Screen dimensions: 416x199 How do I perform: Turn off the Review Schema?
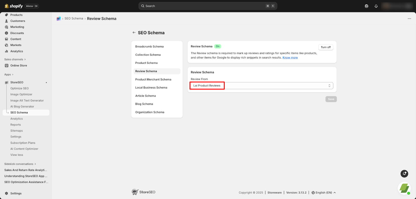[326, 47]
